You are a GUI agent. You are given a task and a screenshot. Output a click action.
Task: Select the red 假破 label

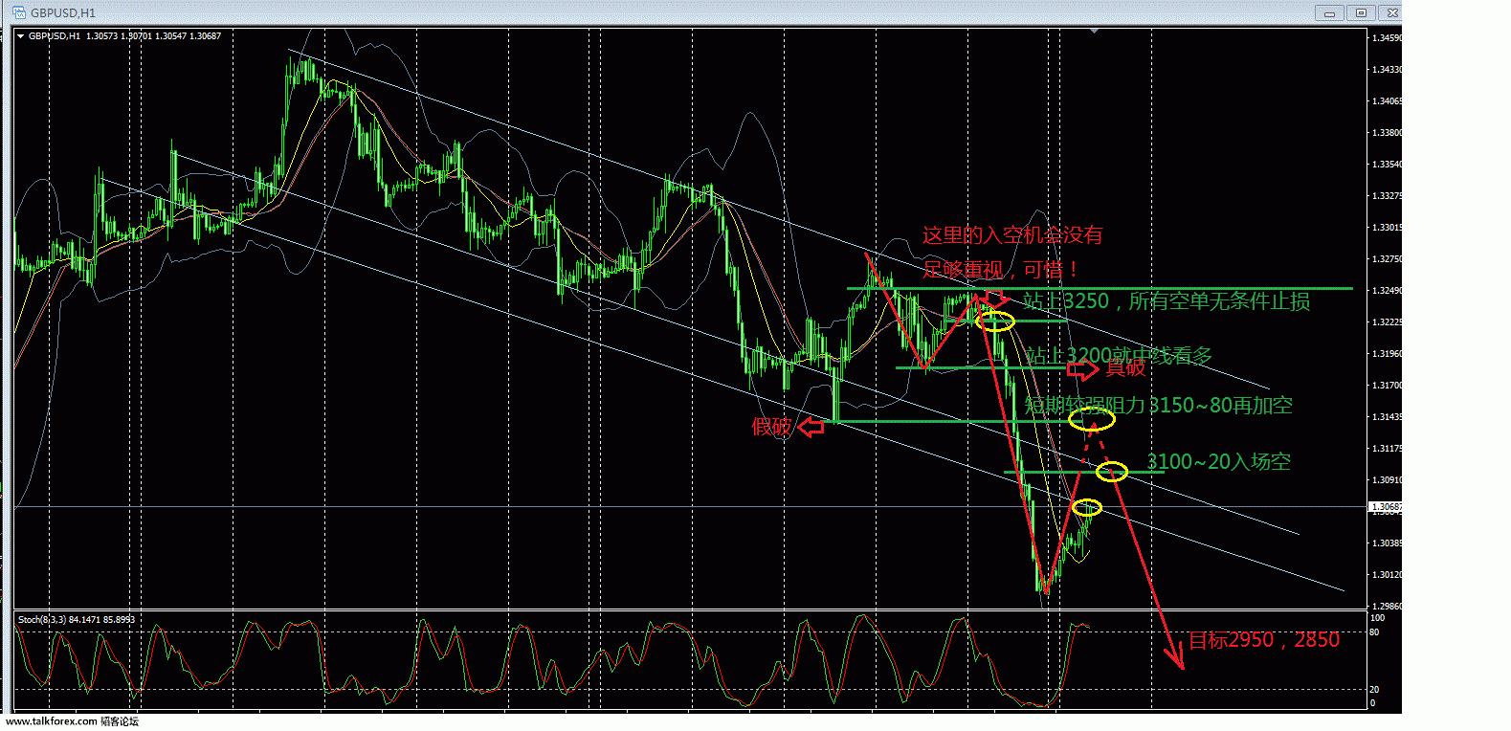(772, 427)
